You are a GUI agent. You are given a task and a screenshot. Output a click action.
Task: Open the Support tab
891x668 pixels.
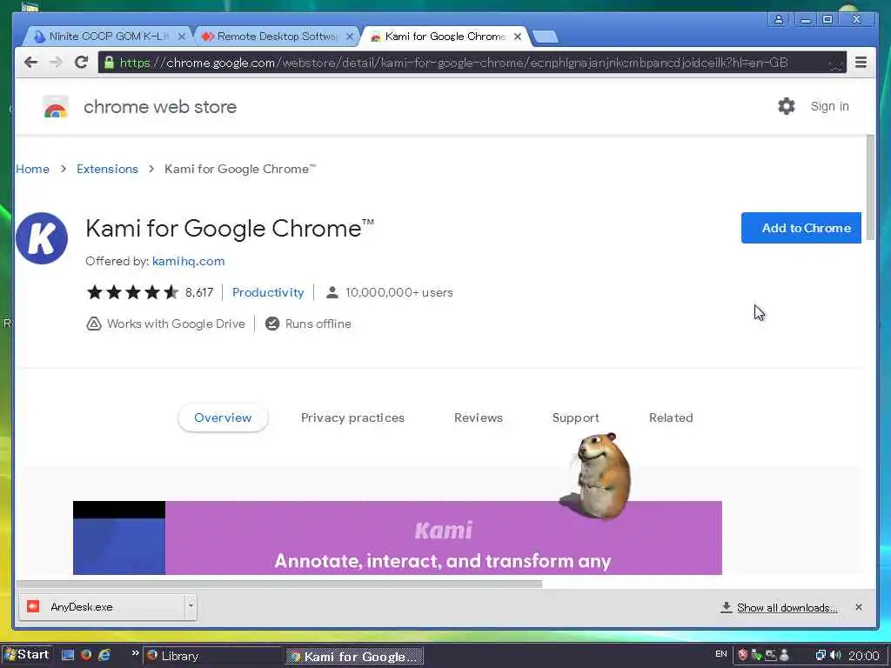(x=575, y=417)
